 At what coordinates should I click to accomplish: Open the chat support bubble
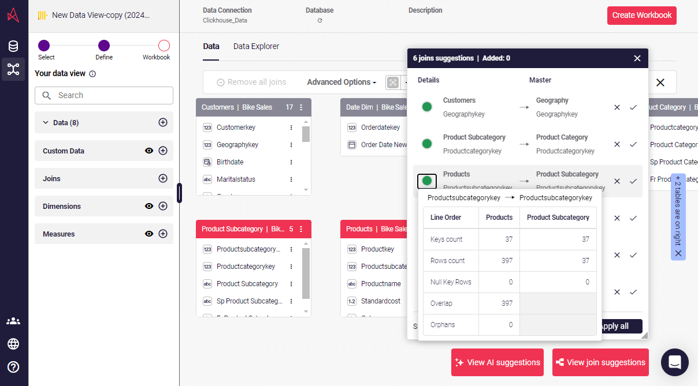point(674,362)
